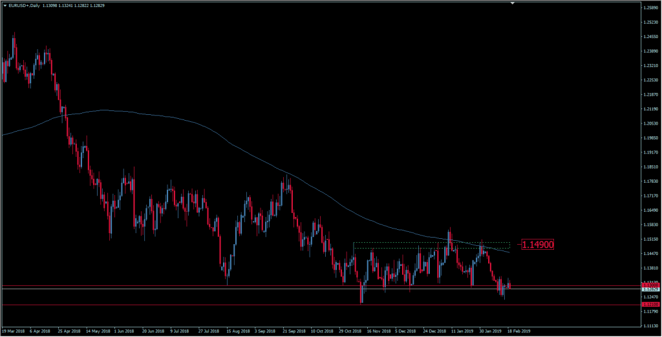Click the 18 Feb 2019 date label
The image size is (662, 337).
(519, 332)
